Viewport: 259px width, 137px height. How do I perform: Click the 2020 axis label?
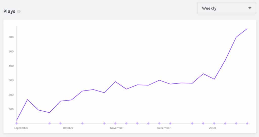coord(212,128)
